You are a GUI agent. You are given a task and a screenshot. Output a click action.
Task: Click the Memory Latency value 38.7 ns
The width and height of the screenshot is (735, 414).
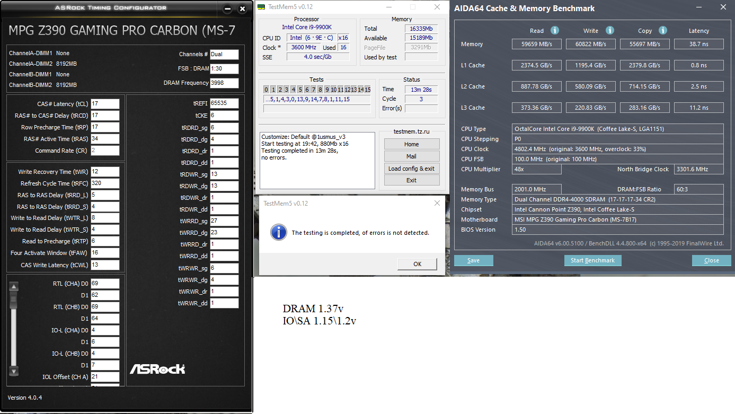coord(699,44)
